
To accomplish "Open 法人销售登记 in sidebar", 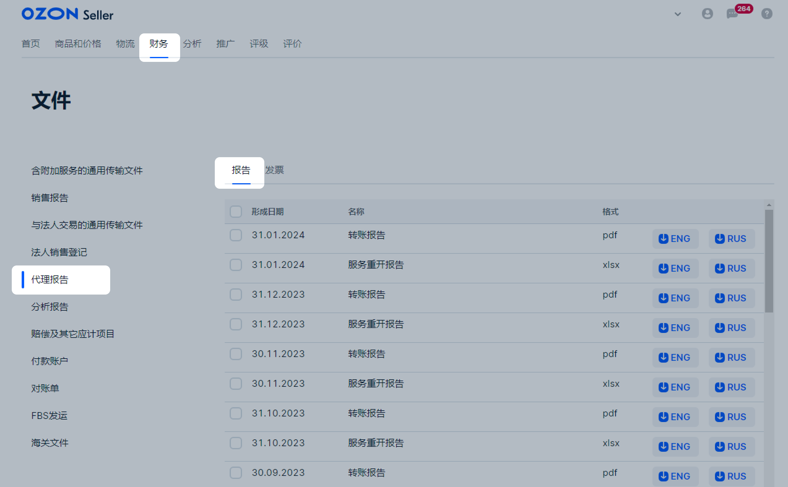I will point(59,252).
